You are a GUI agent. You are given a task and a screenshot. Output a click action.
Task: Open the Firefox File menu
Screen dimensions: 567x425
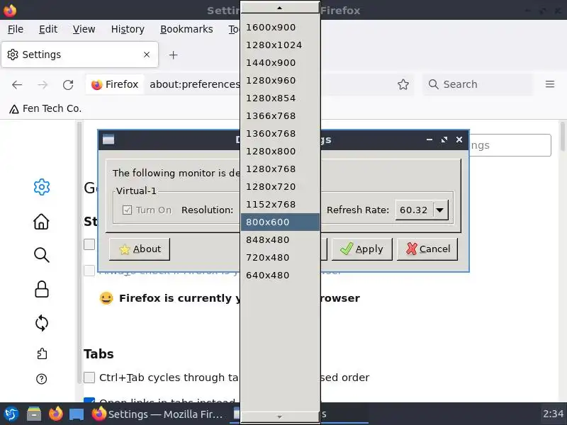click(16, 29)
